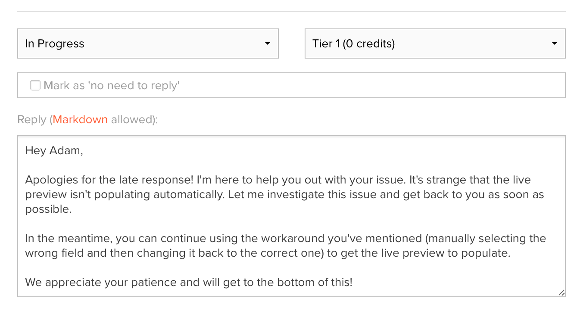
Task: Click the "Mark as 'no need to reply'" label
Action: click(112, 85)
